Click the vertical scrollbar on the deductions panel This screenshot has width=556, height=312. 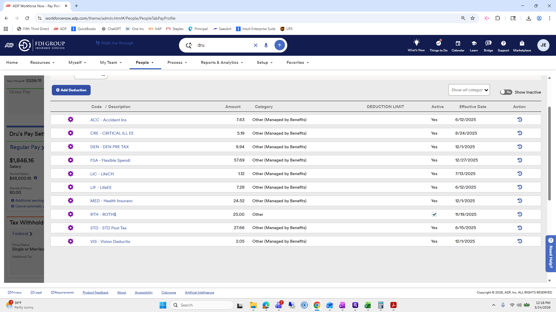pyautogui.click(x=549, y=153)
